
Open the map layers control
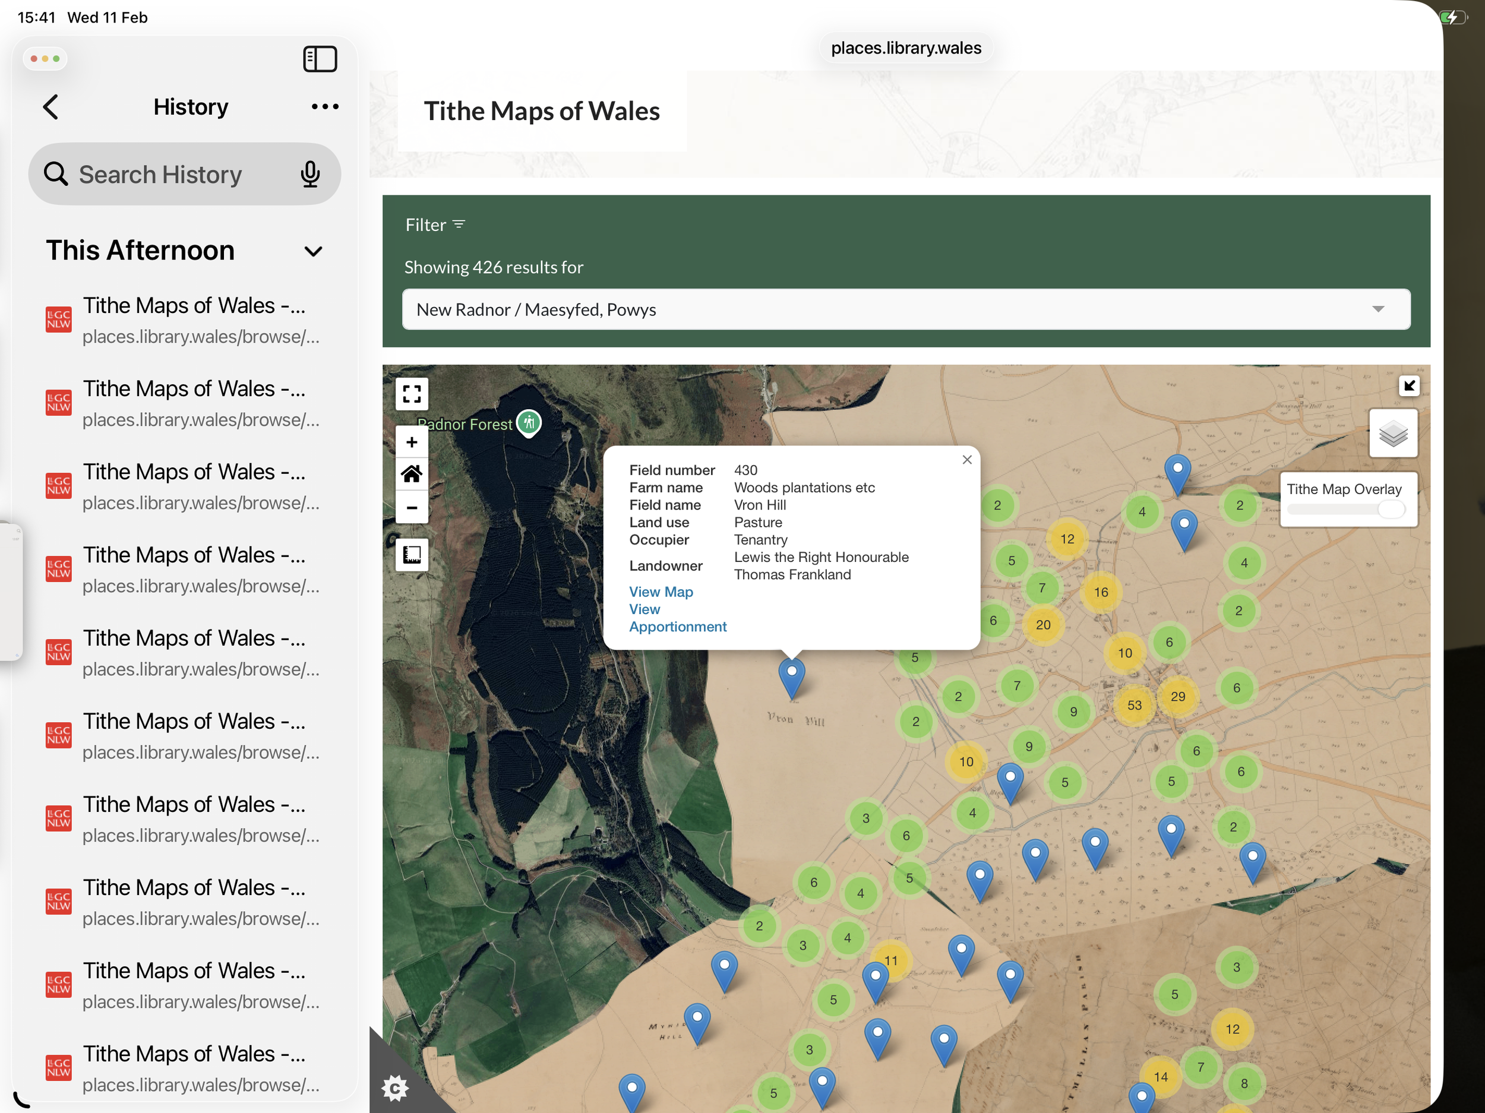(x=1393, y=434)
